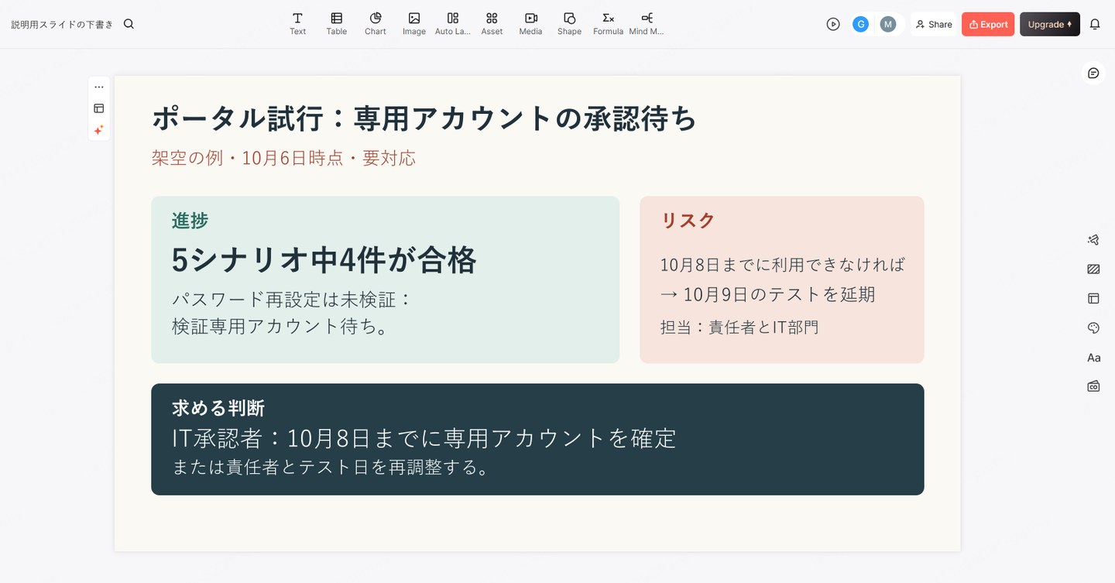Open the layout panel icon in right sidebar
The height and width of the screenshot is (583, 1115).
coord(1093,298)
